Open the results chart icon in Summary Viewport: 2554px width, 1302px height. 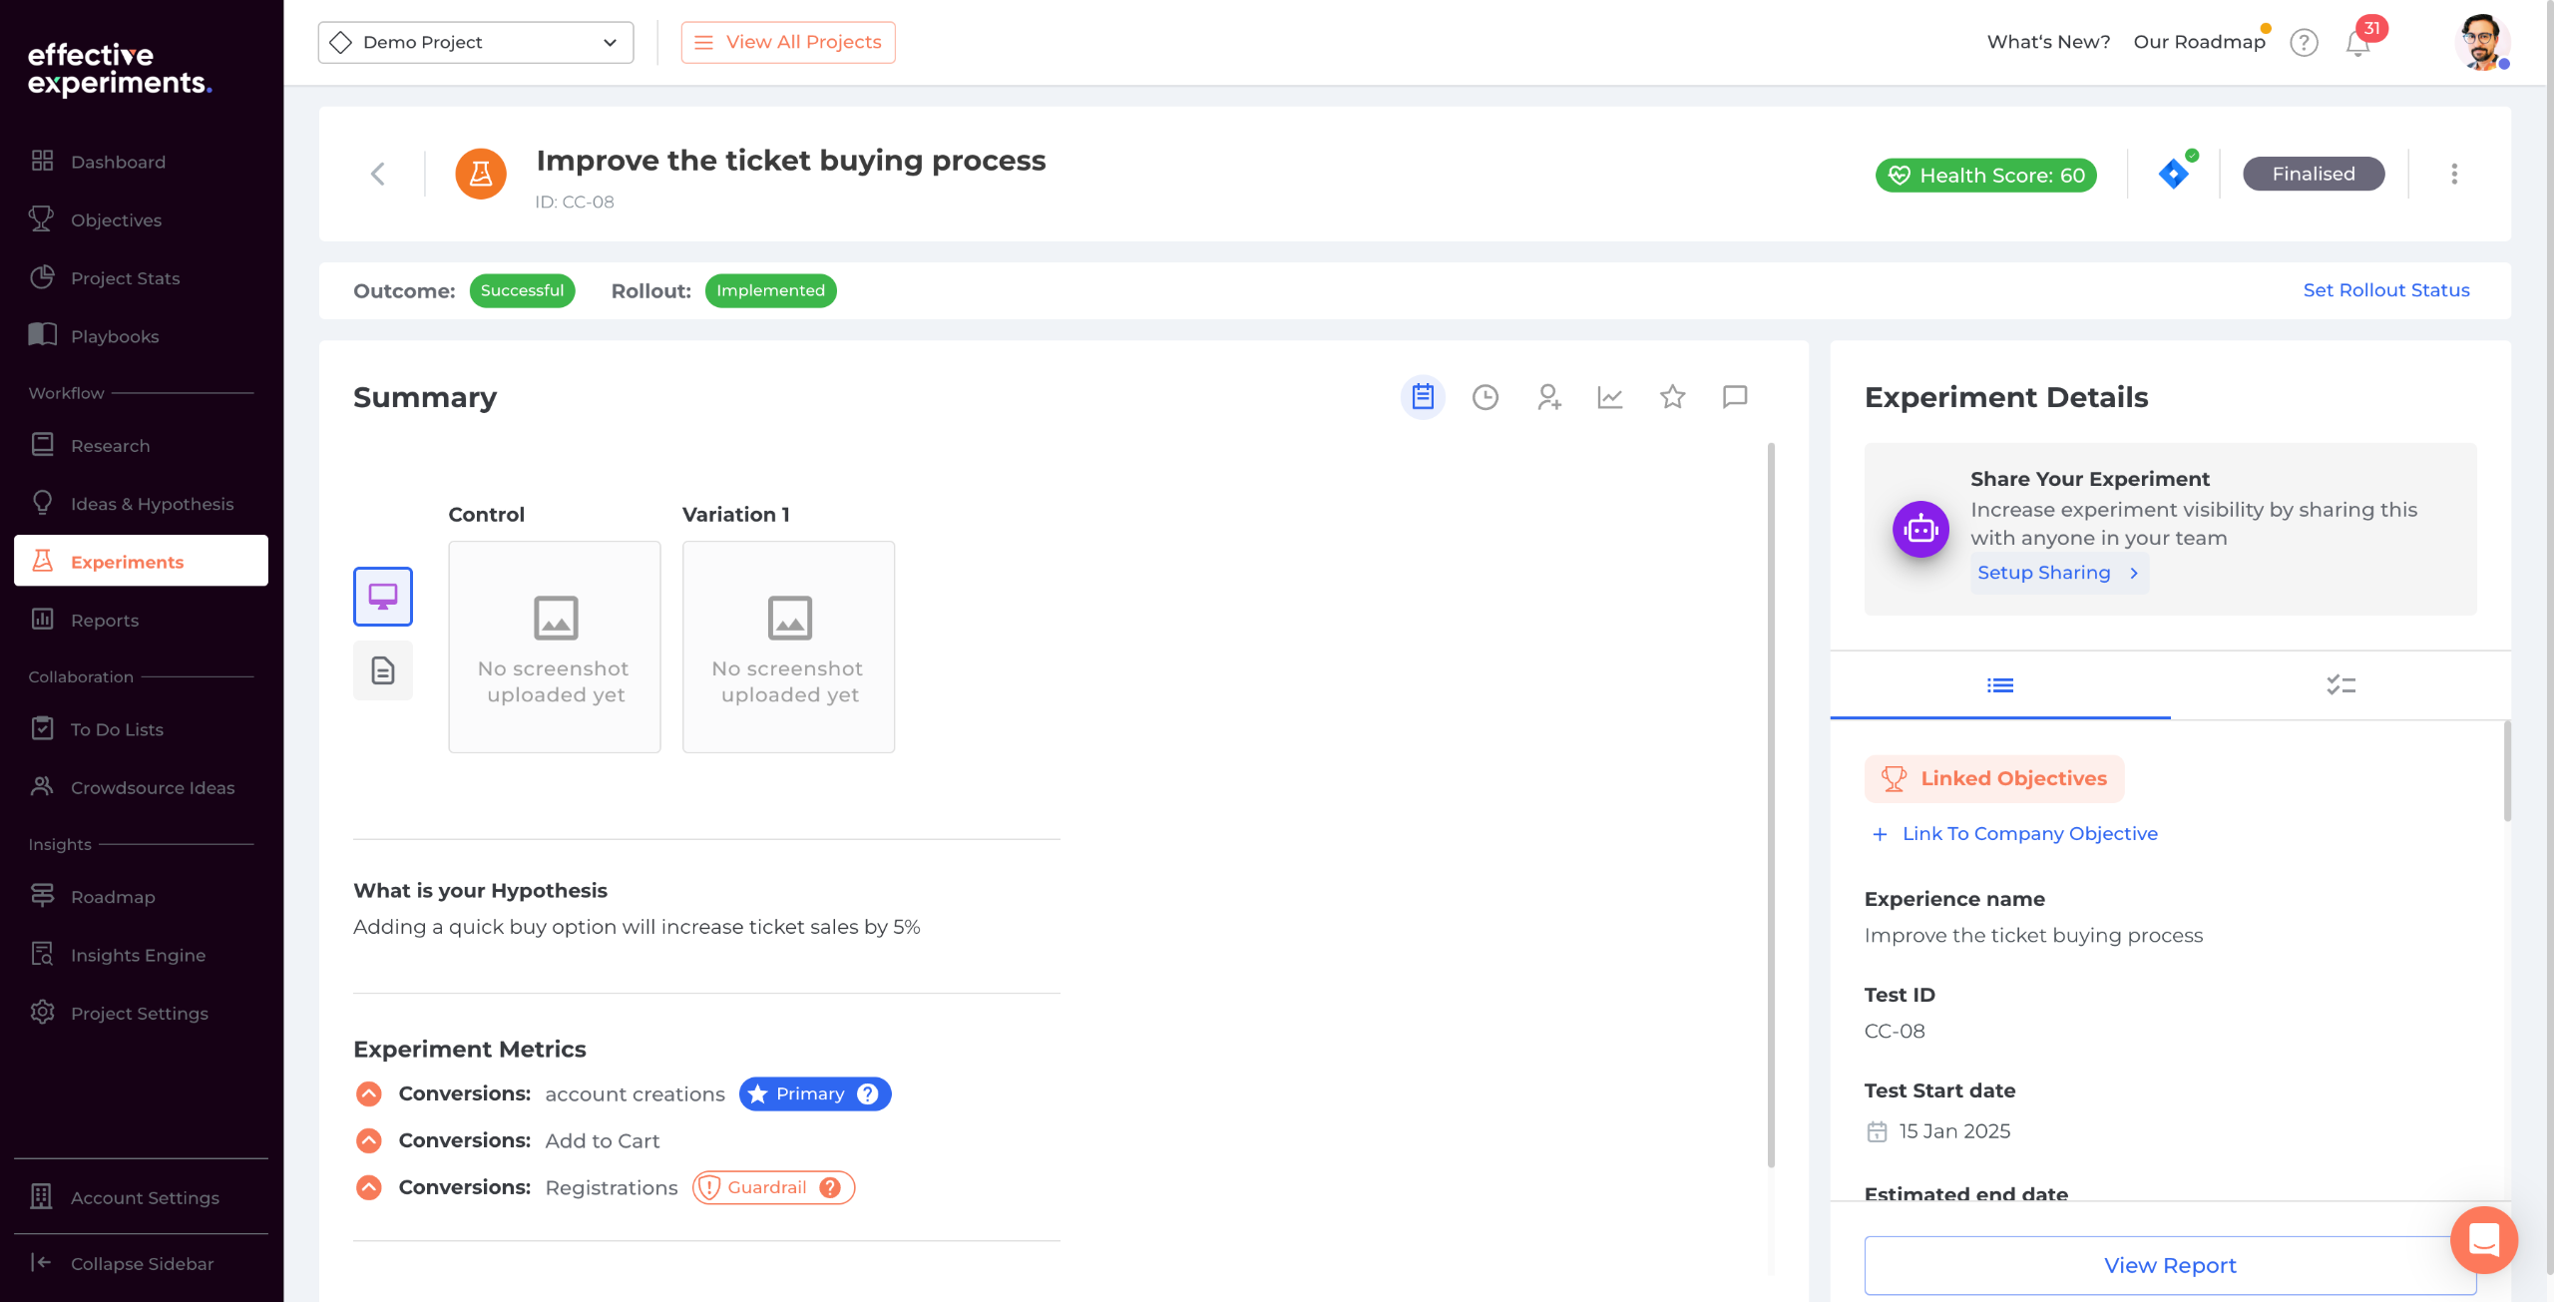coord(1610,397)
